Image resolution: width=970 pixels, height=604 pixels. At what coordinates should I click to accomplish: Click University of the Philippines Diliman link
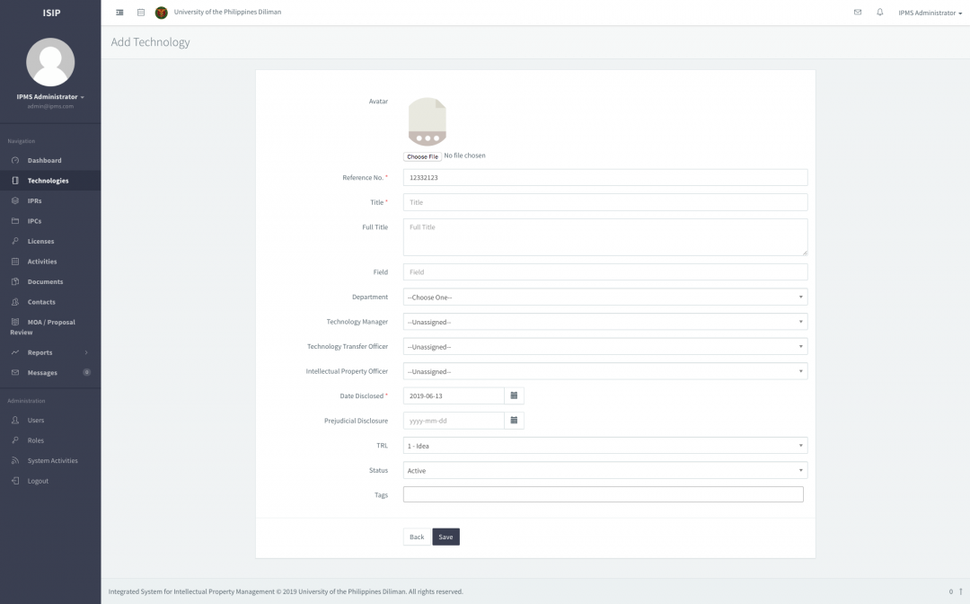(227, 12)
